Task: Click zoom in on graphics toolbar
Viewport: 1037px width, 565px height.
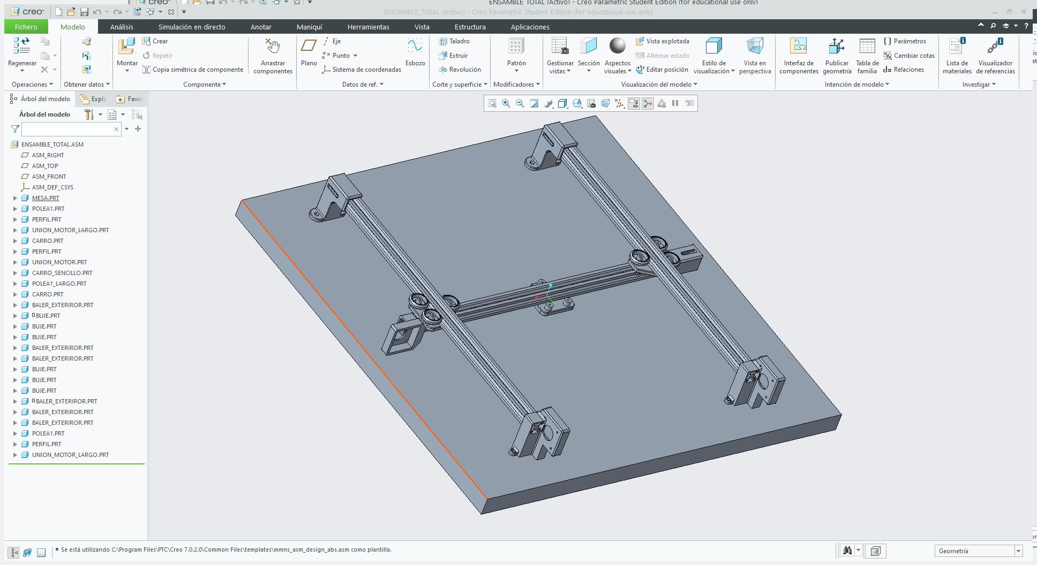Action: (506, 104)
